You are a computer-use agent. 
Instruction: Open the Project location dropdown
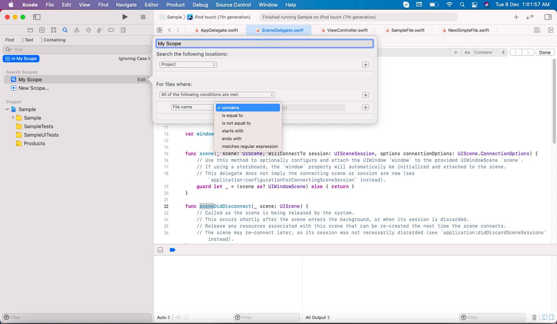(x=188, y=64)
